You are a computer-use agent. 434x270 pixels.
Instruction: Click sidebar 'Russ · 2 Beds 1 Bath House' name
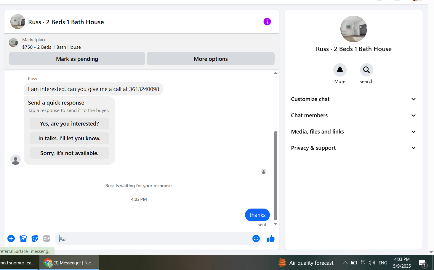click(354, 49)
